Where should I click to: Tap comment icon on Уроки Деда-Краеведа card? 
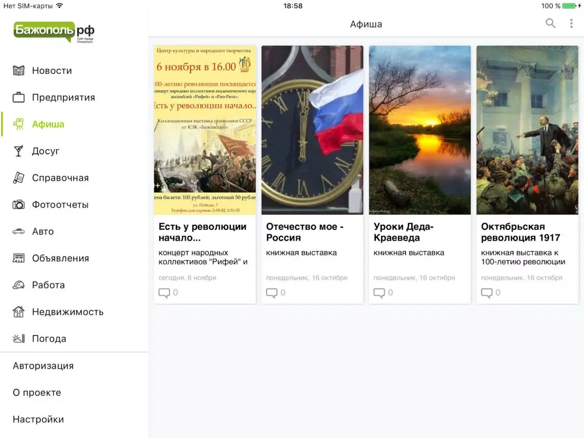(379, 293)
